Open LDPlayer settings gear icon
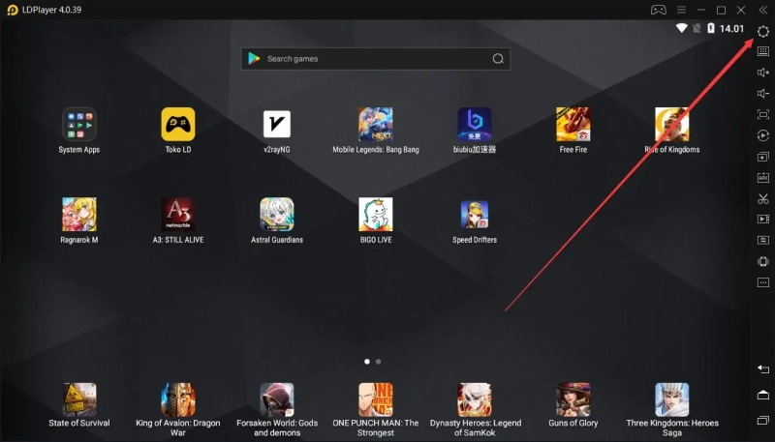 [763, 32]
